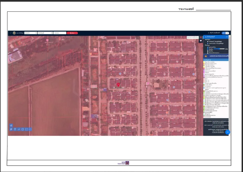Select the place-marker drawing tool

[x=15, y=129]
